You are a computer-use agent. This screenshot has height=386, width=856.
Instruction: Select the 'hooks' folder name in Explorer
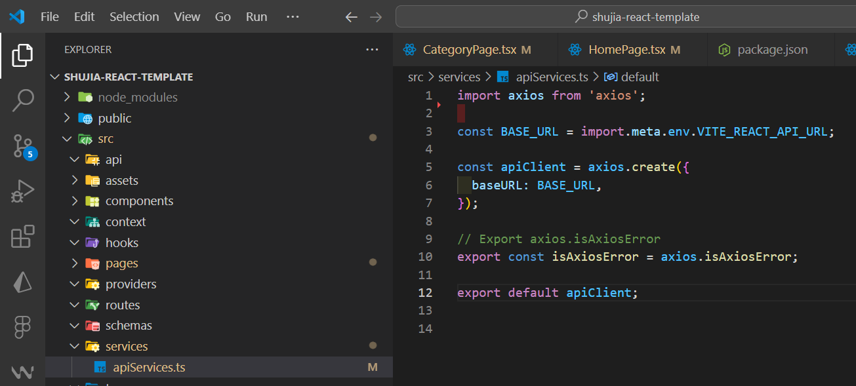pos(122,242)
